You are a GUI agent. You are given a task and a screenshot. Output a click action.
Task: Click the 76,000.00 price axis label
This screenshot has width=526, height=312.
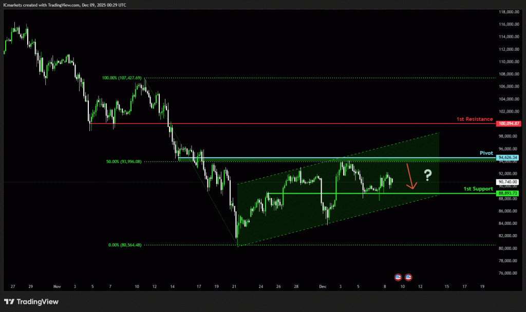509,273
